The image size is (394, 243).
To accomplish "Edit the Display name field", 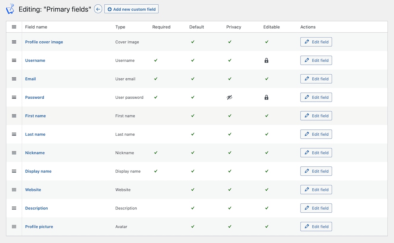I will click(x=316, y=171).
